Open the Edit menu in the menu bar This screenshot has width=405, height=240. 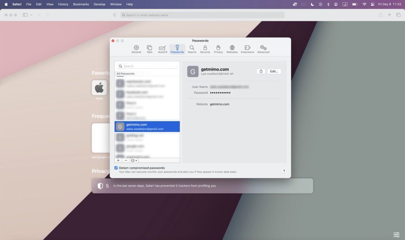(x=39, y=4)
